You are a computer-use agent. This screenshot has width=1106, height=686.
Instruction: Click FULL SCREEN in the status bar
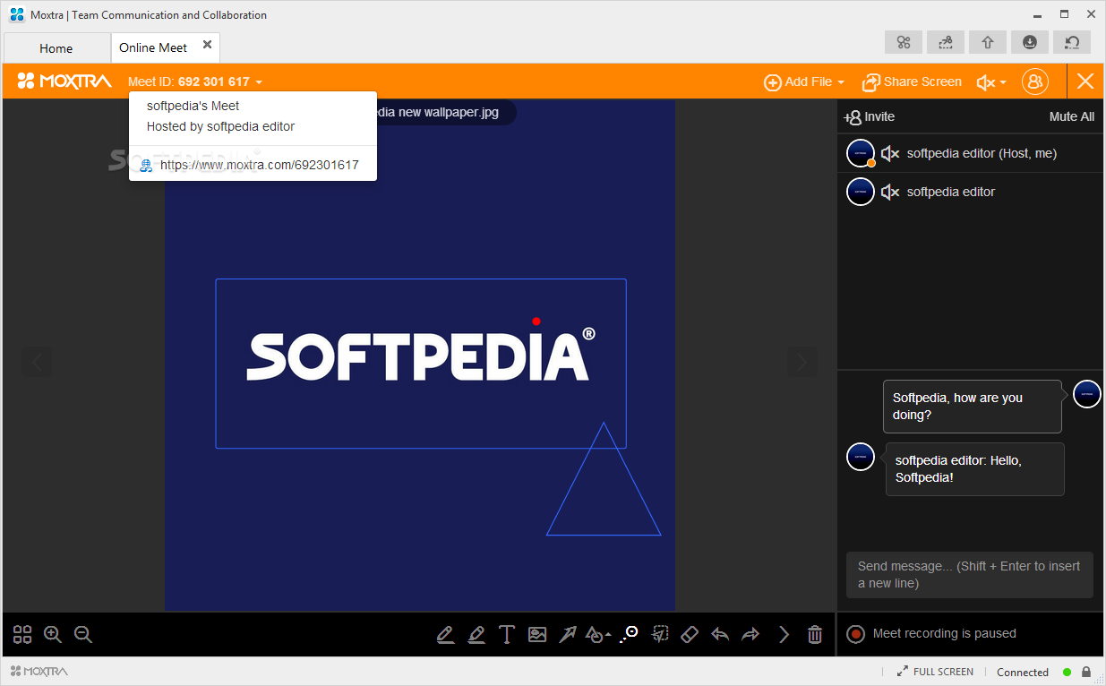tap(935, 672)
